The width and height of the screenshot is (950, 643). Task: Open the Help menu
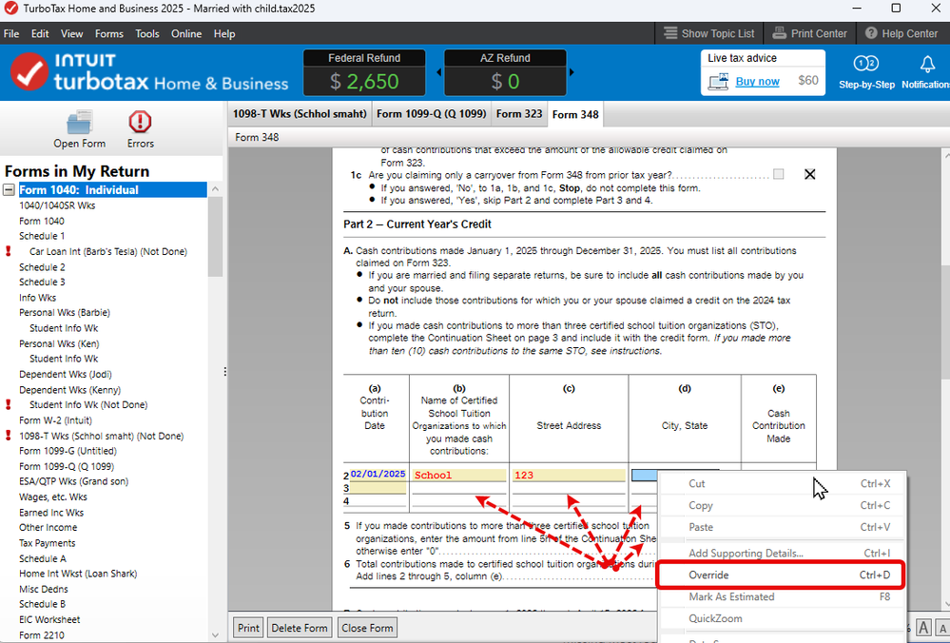coord(224,34)
